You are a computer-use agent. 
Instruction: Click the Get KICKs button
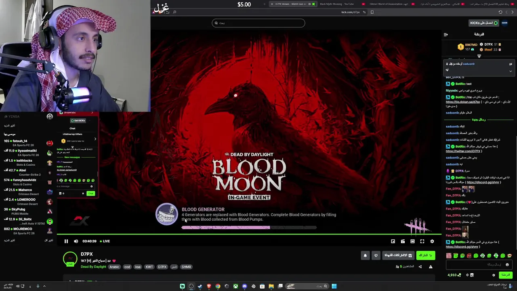click(x=484, y=23)
